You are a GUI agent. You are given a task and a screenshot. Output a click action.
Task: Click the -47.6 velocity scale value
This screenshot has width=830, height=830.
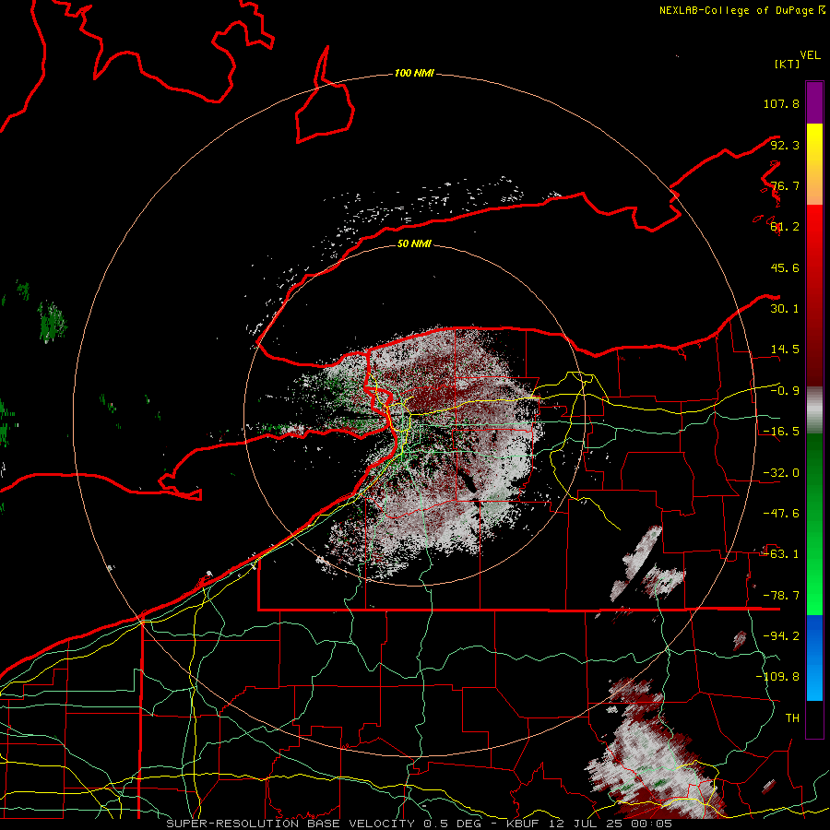(x=781, y=514)
